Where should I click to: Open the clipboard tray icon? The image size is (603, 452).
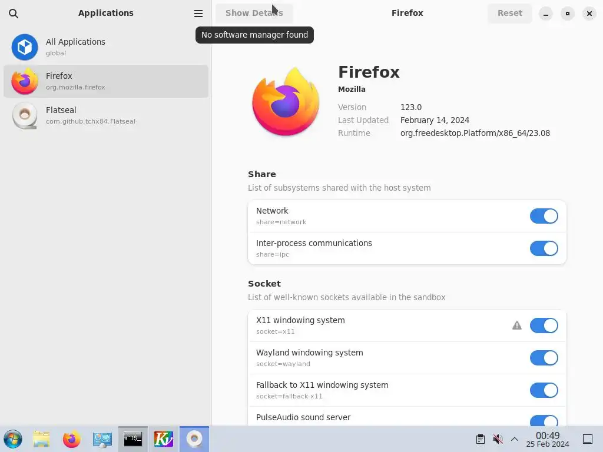[481, 439]
